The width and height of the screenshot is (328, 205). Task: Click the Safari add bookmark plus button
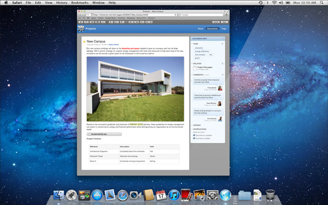88,15
